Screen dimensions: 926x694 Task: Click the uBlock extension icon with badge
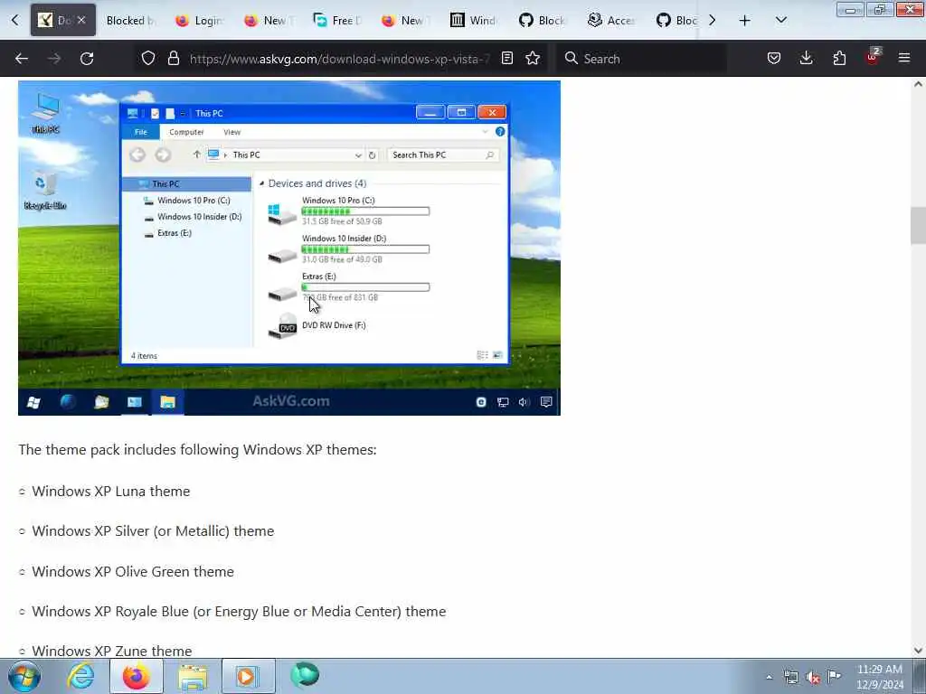tap(873, 58)
